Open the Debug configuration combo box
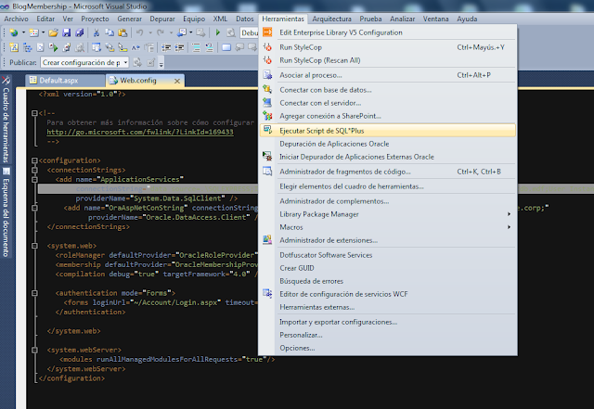The width and height of the screenshot is (594, 409). pos(250,33)
